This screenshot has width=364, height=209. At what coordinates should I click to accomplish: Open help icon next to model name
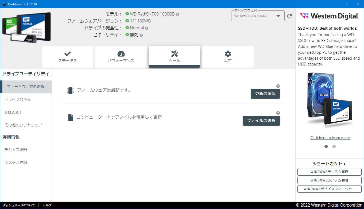pyautogui.click(x=177, y=14)
